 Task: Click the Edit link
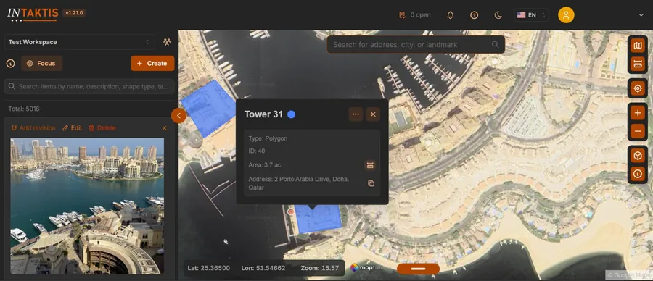(72, 128)
